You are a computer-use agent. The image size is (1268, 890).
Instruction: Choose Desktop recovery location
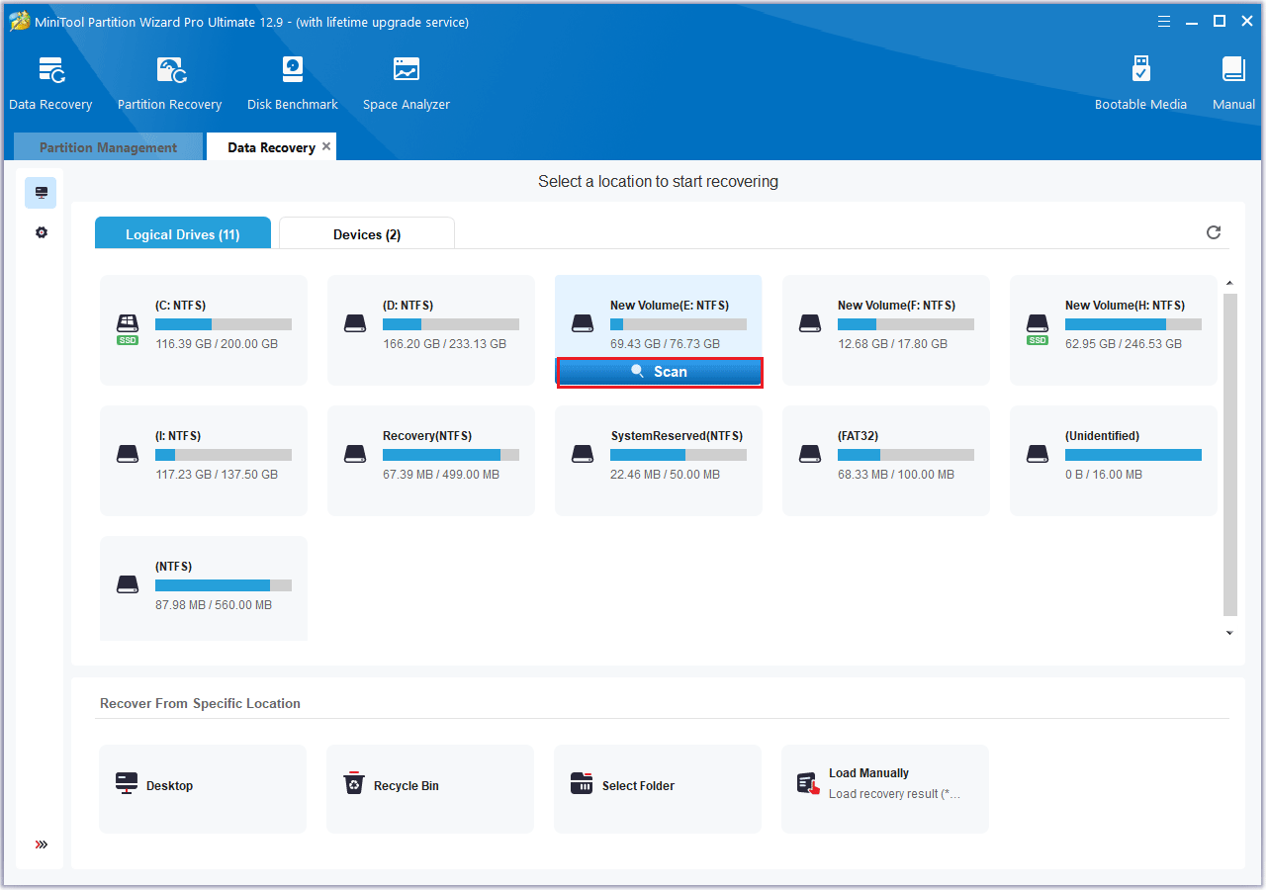(x=203, y=789)
